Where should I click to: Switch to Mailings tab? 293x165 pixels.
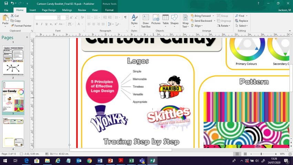click(x=67, y=10)
